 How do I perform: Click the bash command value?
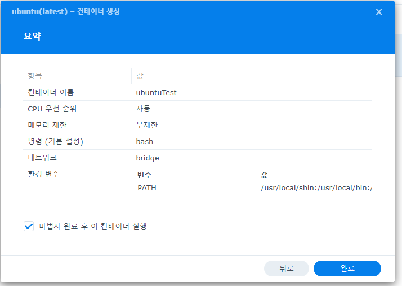pyautogui.click(x=144, y=141)
